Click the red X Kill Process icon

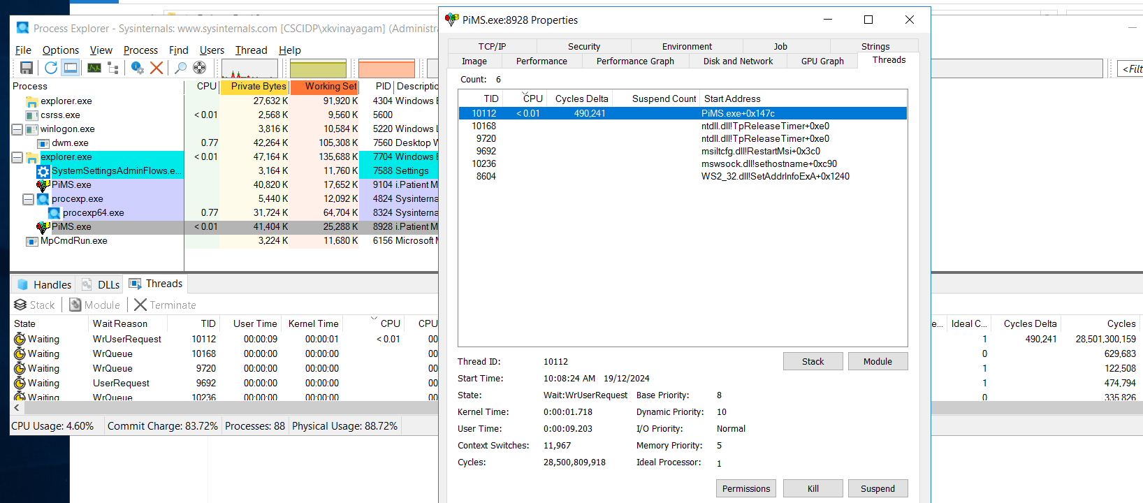156,68
